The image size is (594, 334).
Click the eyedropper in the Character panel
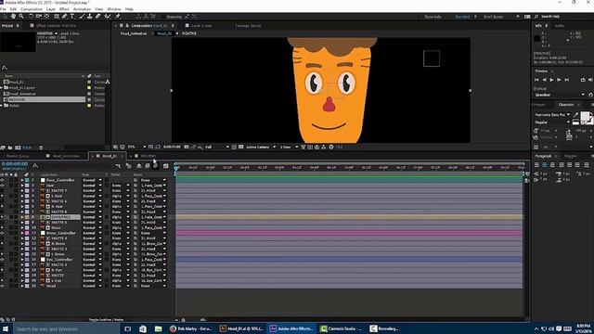575,114
